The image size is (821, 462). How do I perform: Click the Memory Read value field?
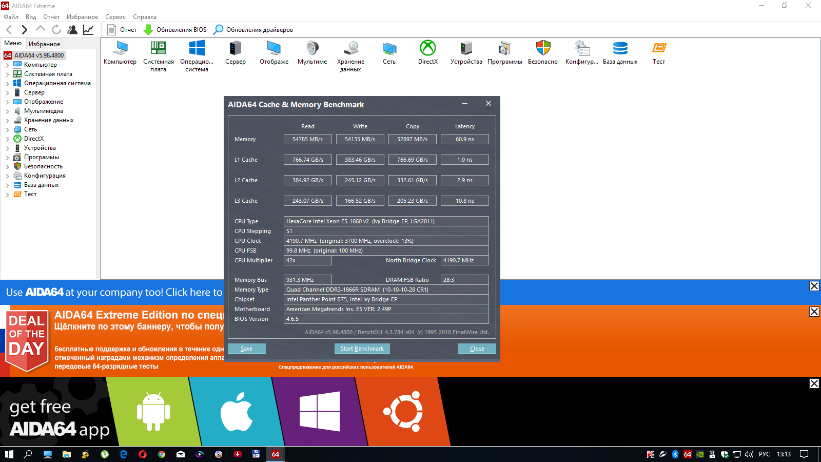coord(308,139)
